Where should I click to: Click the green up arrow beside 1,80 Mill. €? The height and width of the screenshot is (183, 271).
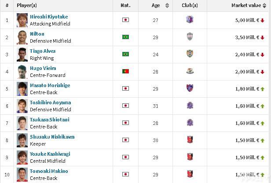tap(262, 89)
